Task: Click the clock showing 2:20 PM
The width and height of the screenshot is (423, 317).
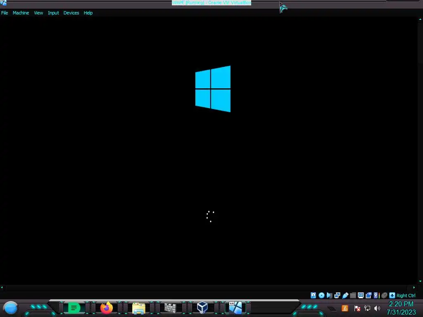Action: point(401,304)
